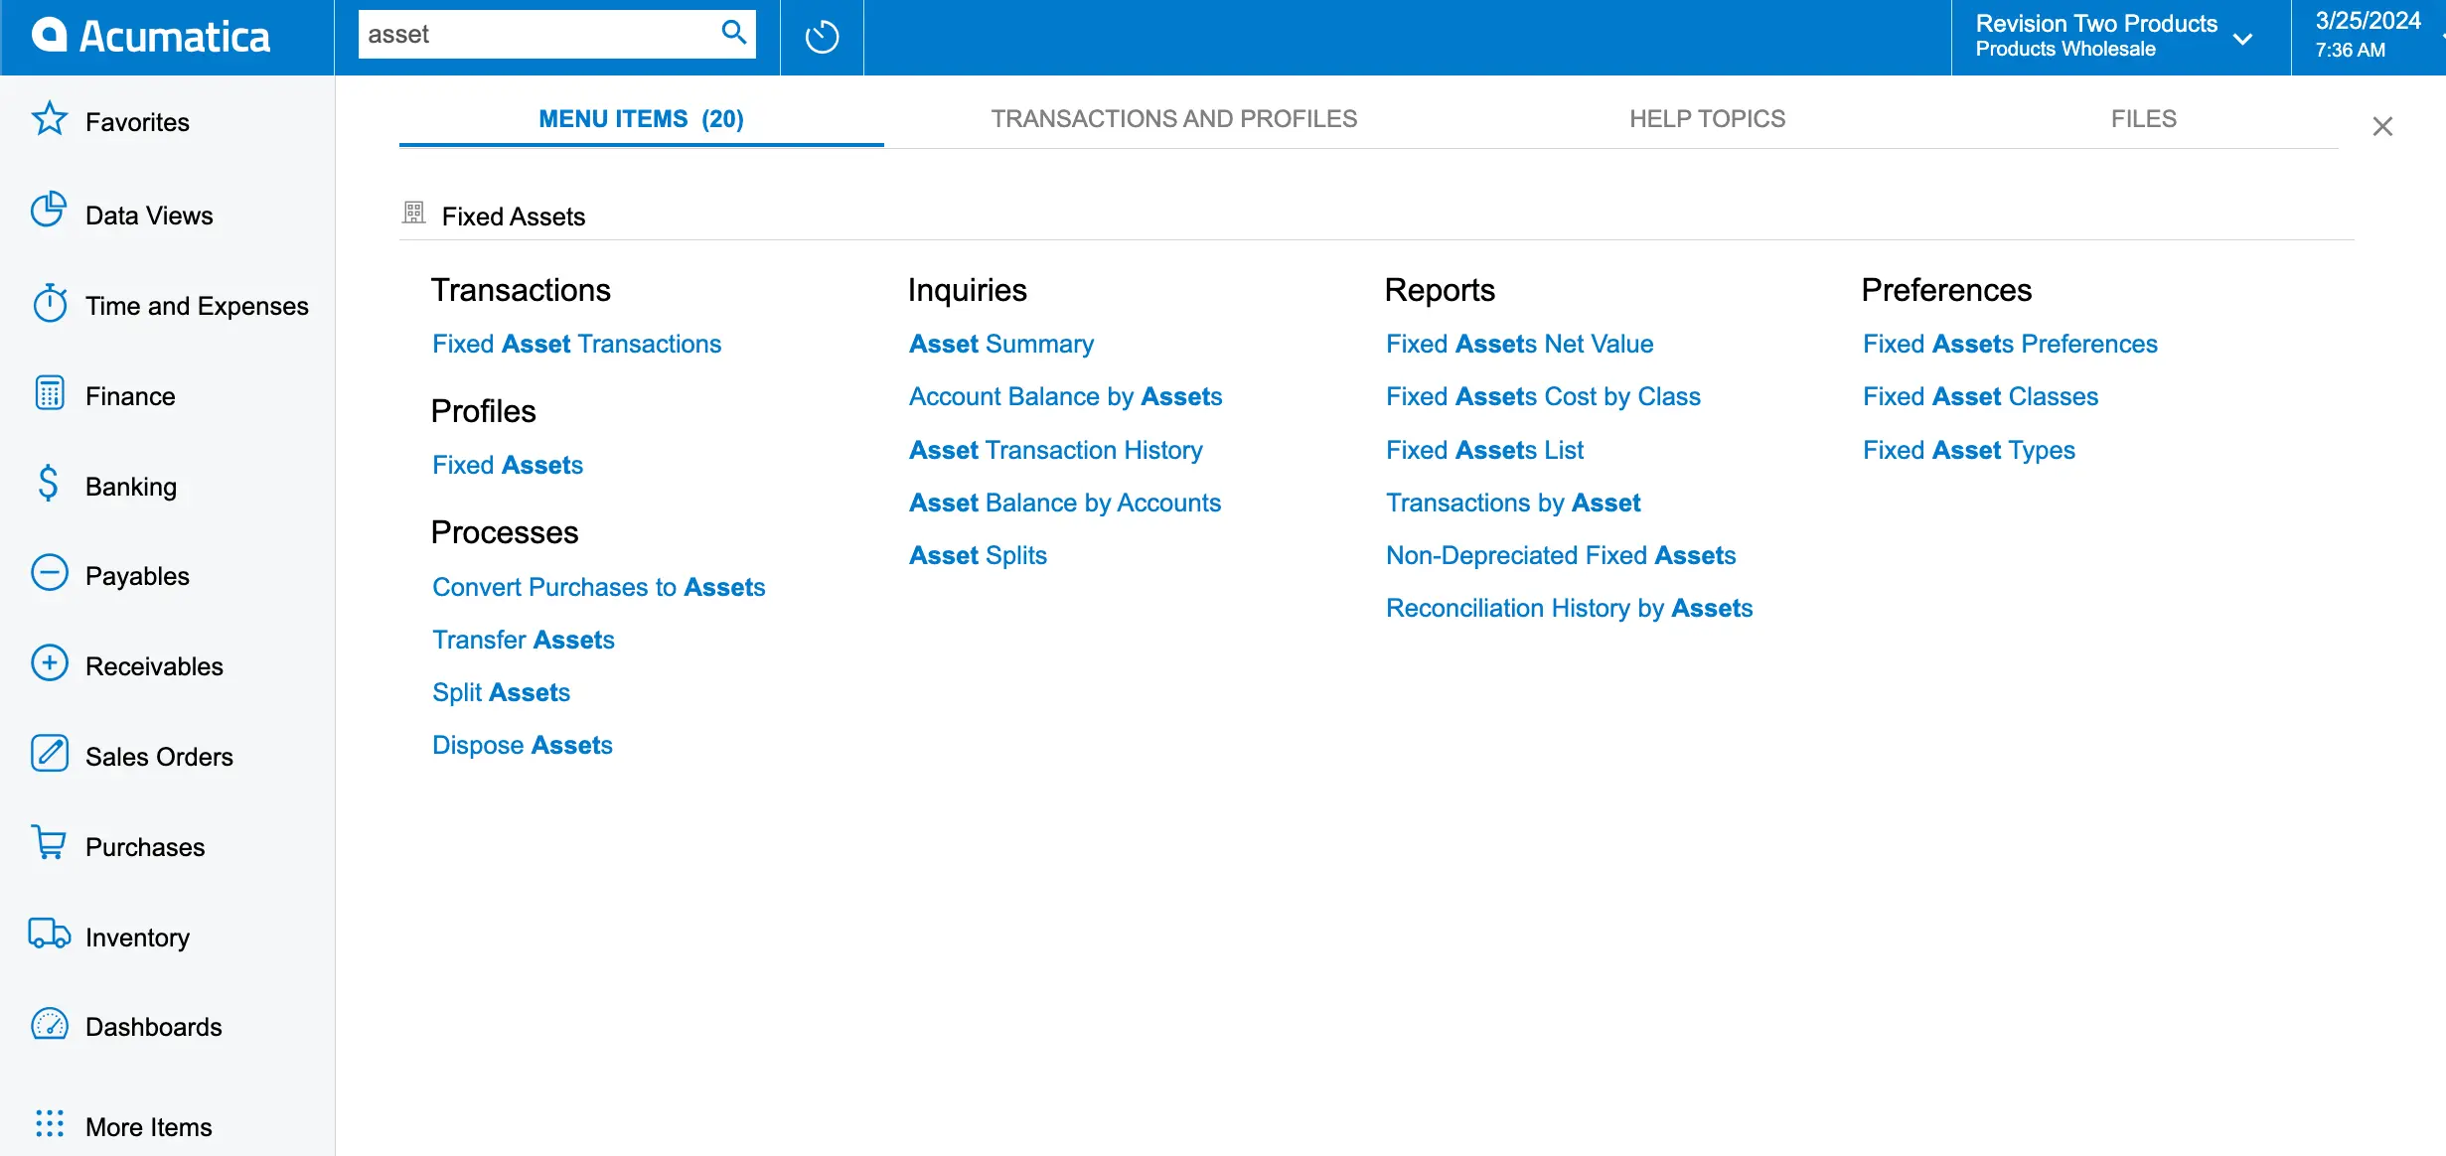2446x1156 pixels.
Task: Close the search results panel
Action: [x=2382, y=126]
